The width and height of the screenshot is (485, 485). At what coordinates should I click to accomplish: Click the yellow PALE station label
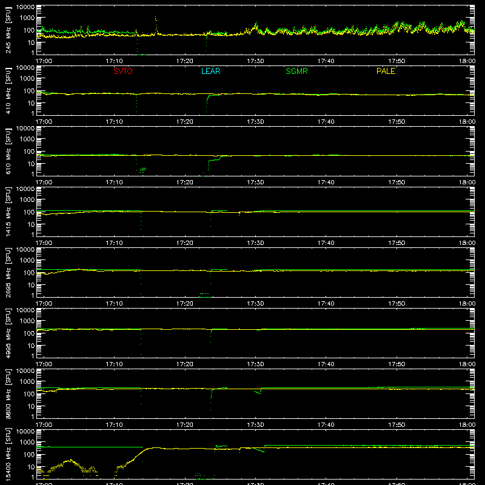point(386,71)
